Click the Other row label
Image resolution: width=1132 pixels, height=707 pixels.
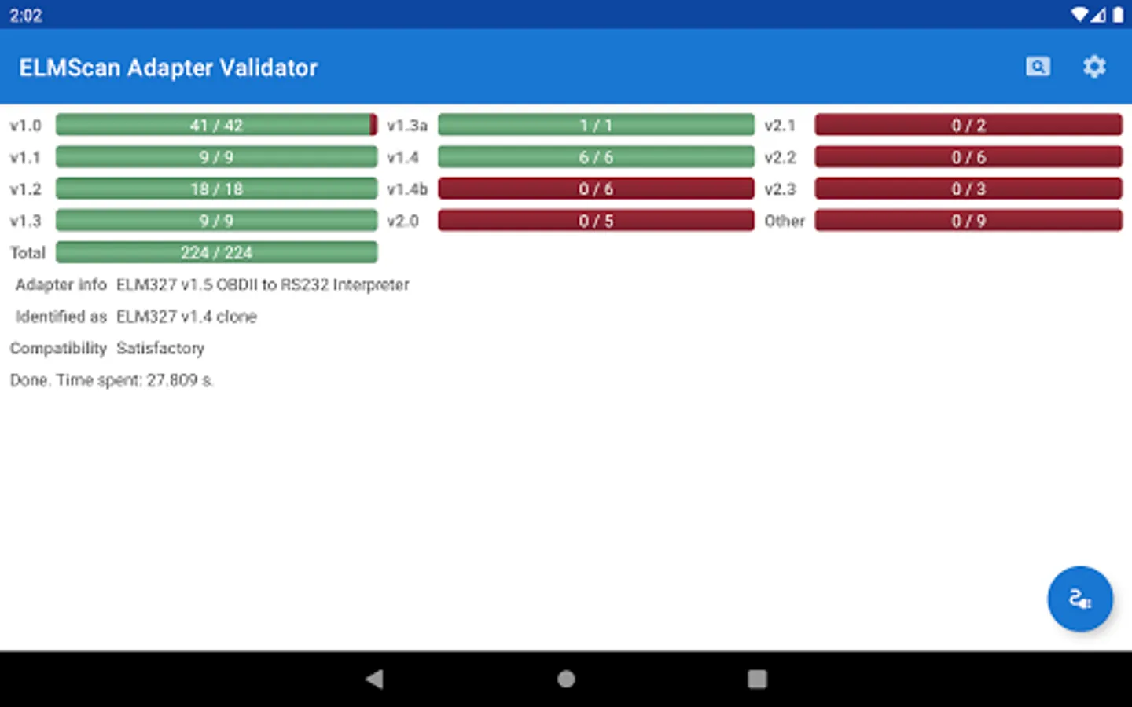[x=785, y=222]
